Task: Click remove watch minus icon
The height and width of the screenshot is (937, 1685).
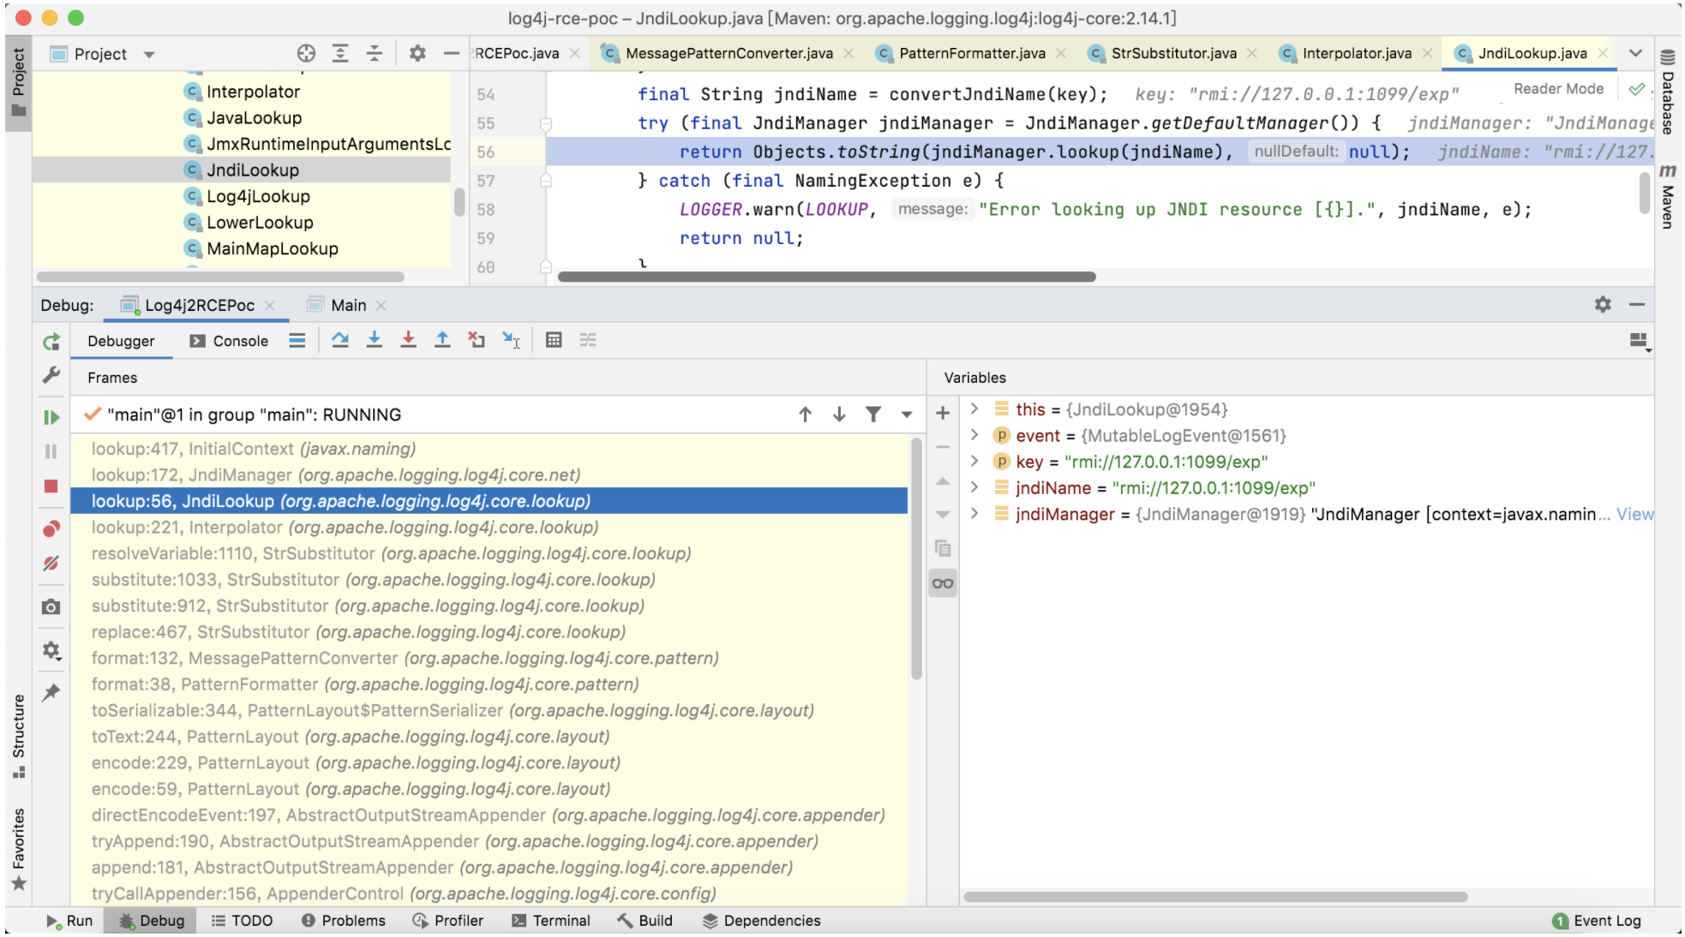Action: click(x=943, y=447)
